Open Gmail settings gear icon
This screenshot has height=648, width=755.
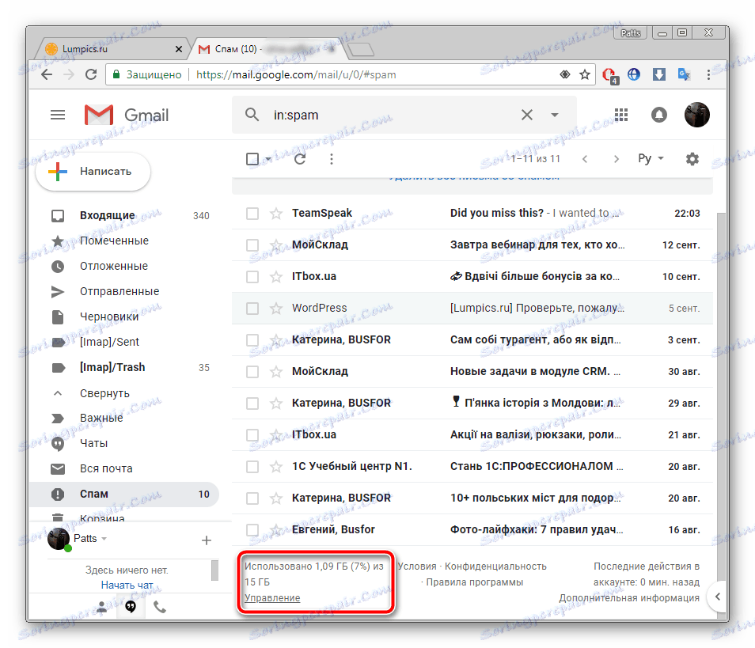[692, 158]
